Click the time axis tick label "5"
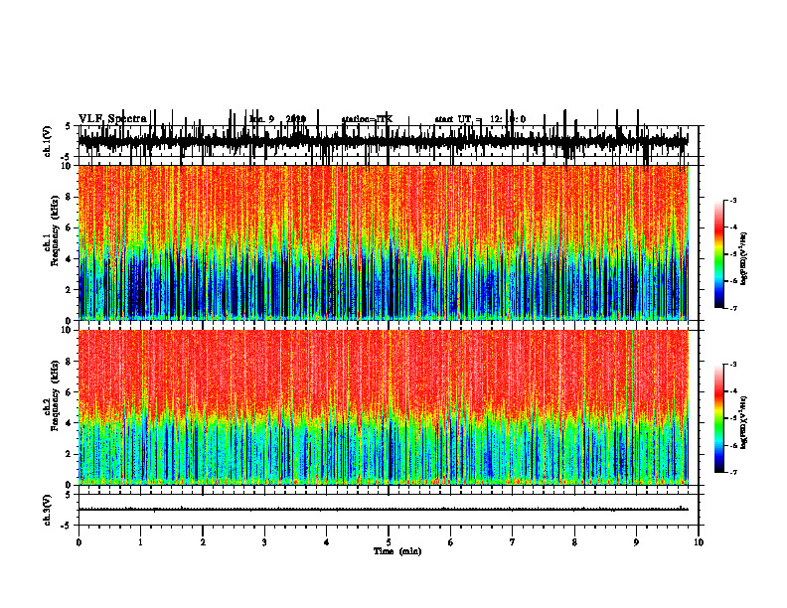Screen dimensions: 787x608 coord(388,542)
